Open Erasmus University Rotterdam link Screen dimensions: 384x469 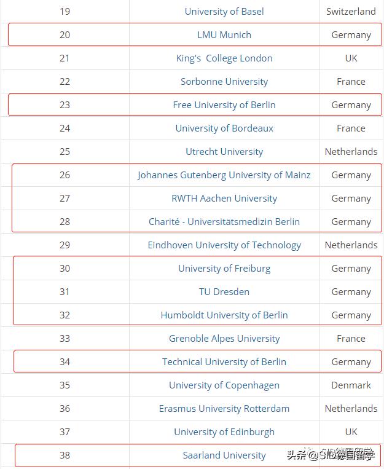click(224, 409)
